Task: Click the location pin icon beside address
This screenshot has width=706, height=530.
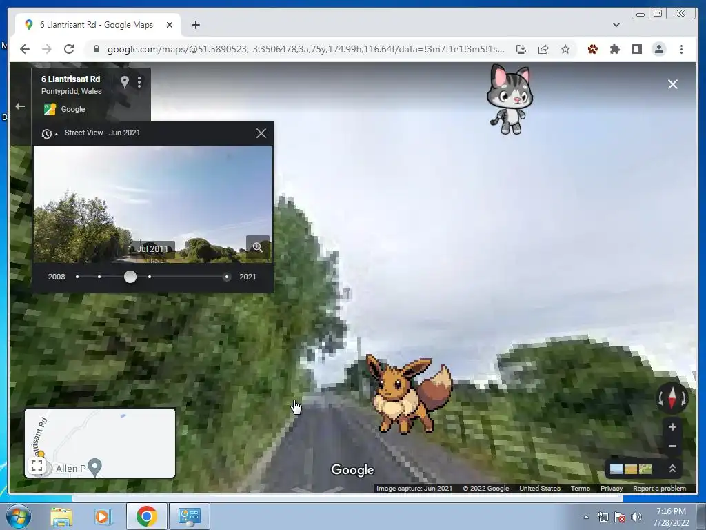Action: (125, 81)
